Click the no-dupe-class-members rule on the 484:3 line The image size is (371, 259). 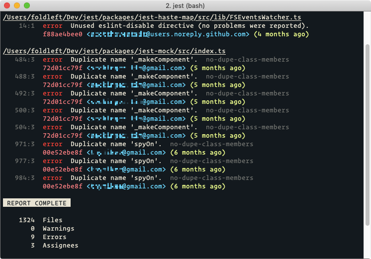pos(247,60)
